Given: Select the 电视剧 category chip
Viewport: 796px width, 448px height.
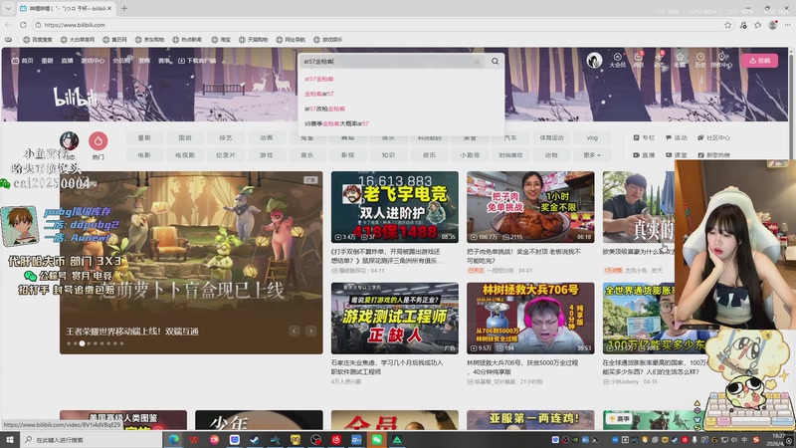Looking at the screenshot, I should [185, 155].
